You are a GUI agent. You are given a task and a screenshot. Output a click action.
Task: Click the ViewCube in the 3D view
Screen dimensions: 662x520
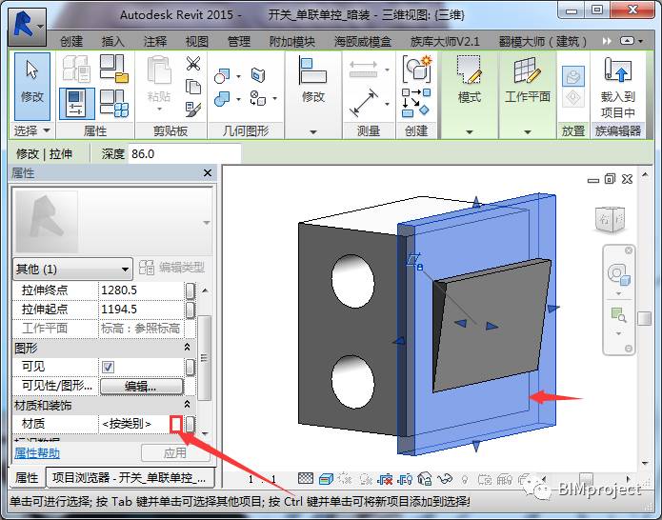(610, 219)
